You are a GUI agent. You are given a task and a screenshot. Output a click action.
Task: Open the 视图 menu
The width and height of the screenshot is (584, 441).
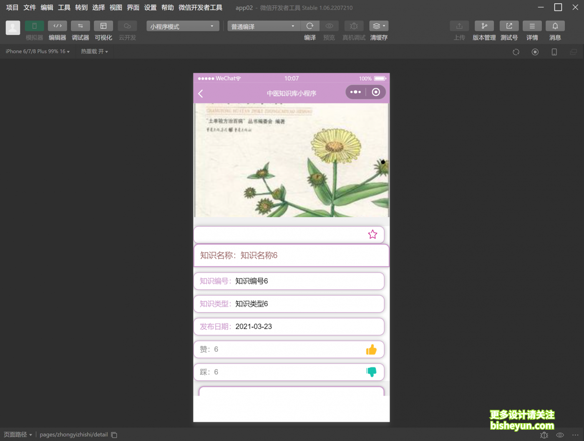[116, 8]
